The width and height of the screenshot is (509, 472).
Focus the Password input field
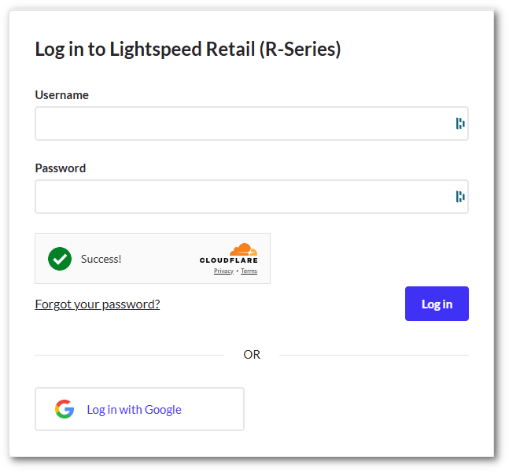pos(240,197)
